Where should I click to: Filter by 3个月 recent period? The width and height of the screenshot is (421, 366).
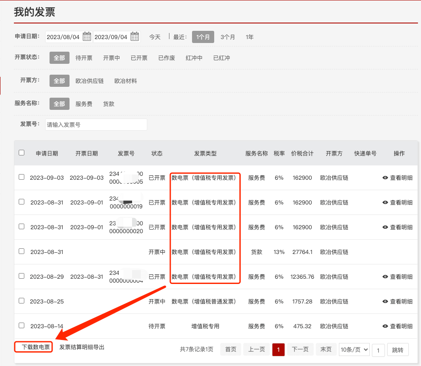(x=228, y=37)
